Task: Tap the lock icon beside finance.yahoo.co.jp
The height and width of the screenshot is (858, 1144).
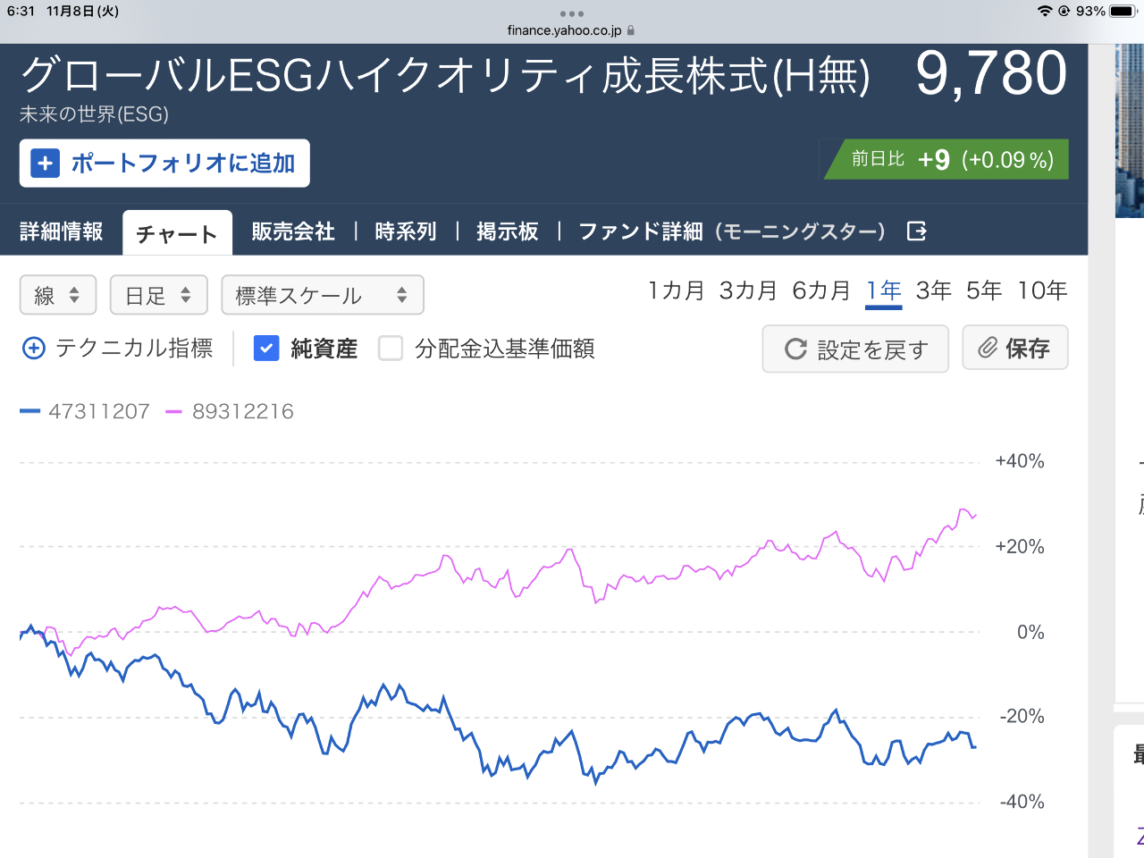Action: 631,30
